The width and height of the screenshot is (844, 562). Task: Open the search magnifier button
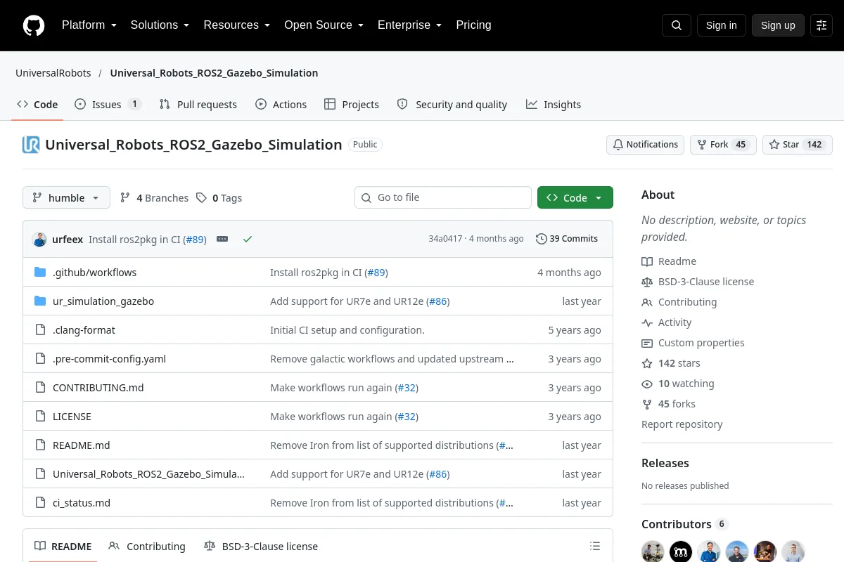click(x=677, y=25)
